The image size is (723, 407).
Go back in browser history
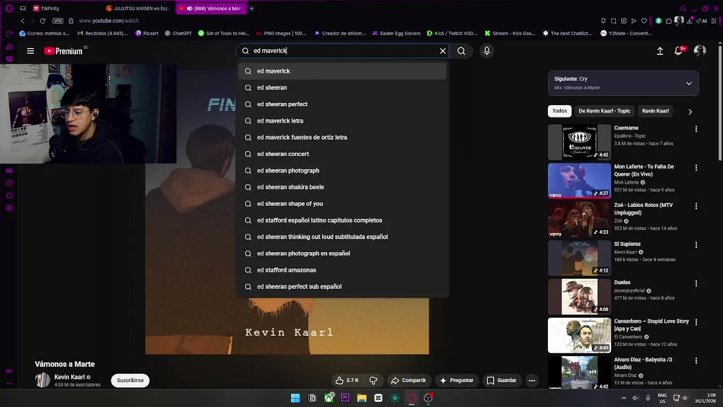point(23,21)
